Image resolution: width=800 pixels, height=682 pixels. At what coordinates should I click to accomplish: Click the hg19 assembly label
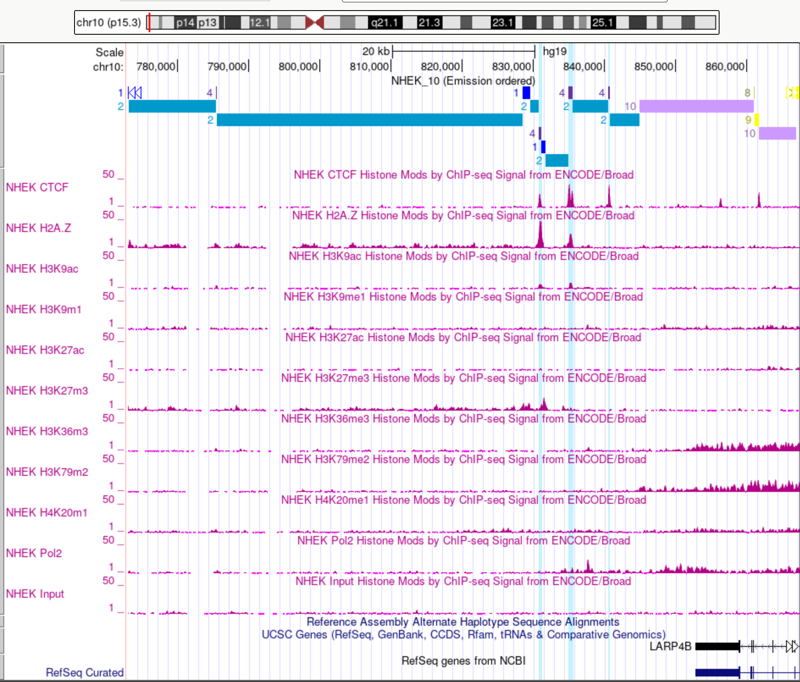(554, 52)
